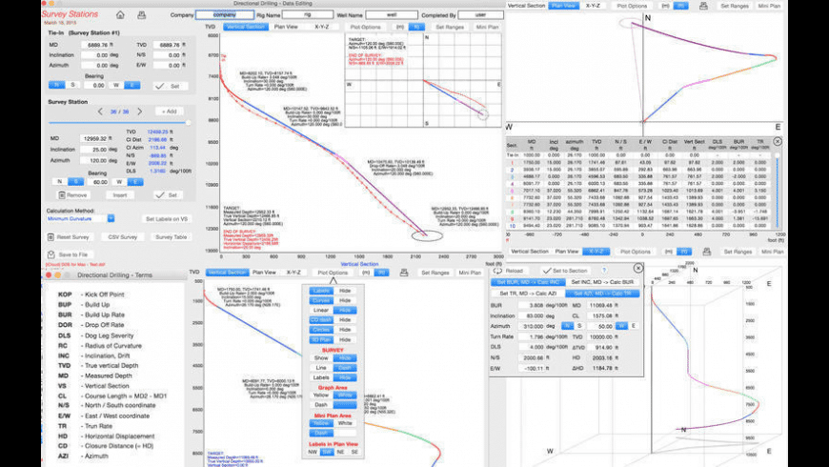Select N bearing in the Tie-In section

56,85
